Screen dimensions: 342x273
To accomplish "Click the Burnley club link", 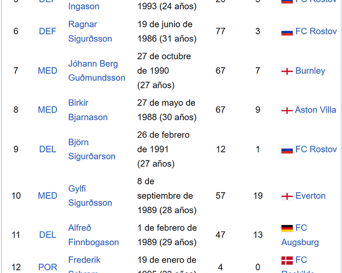I will click(x=310, y=71).
